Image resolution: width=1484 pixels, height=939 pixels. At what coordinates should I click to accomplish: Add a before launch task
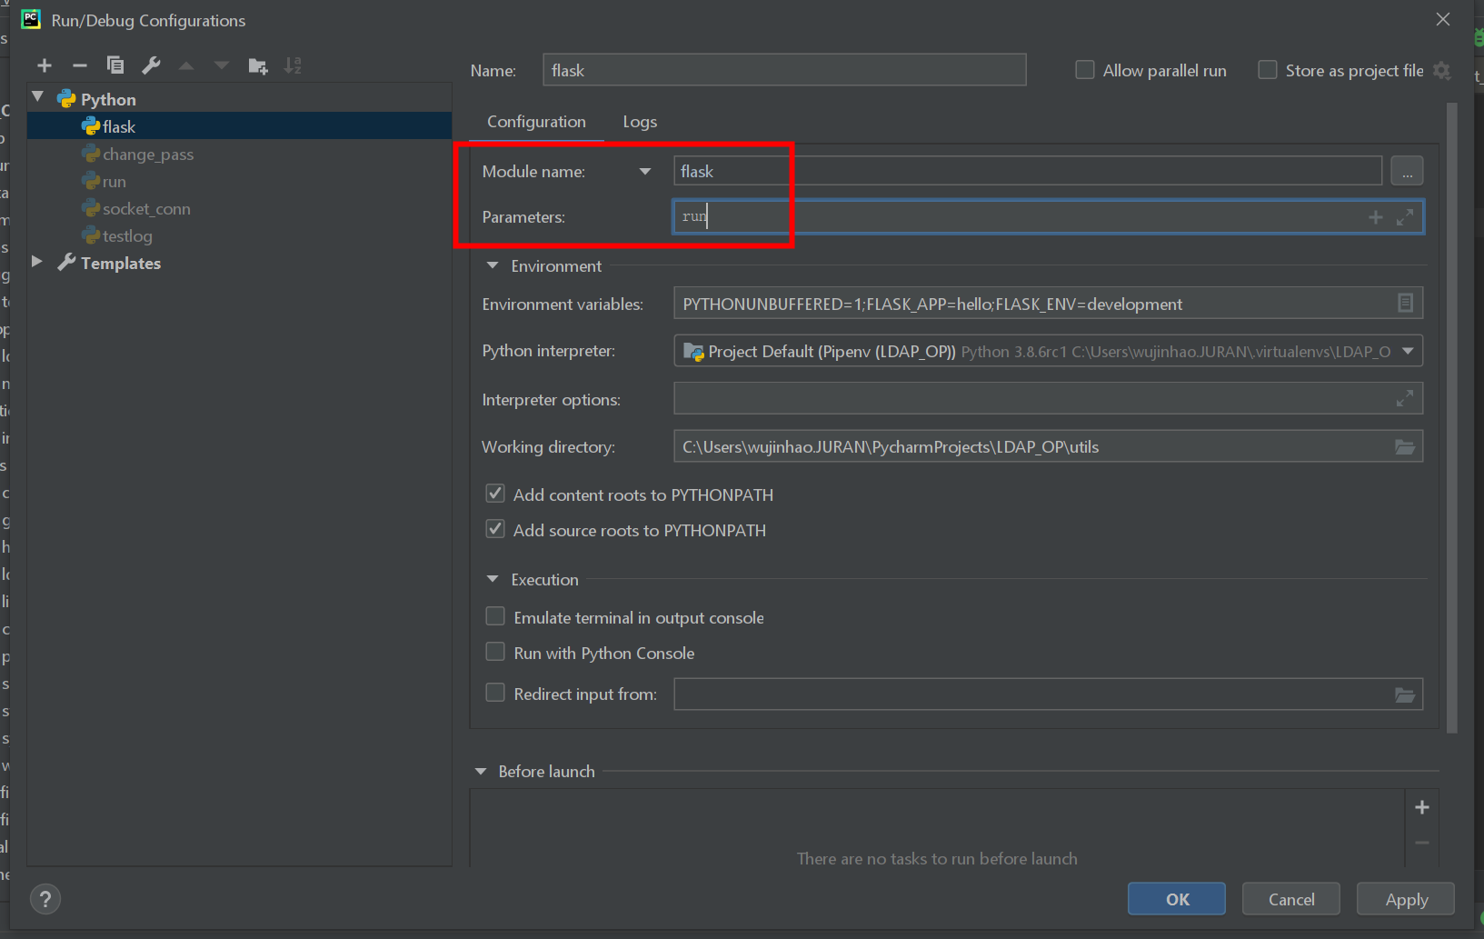point(1422,807)
